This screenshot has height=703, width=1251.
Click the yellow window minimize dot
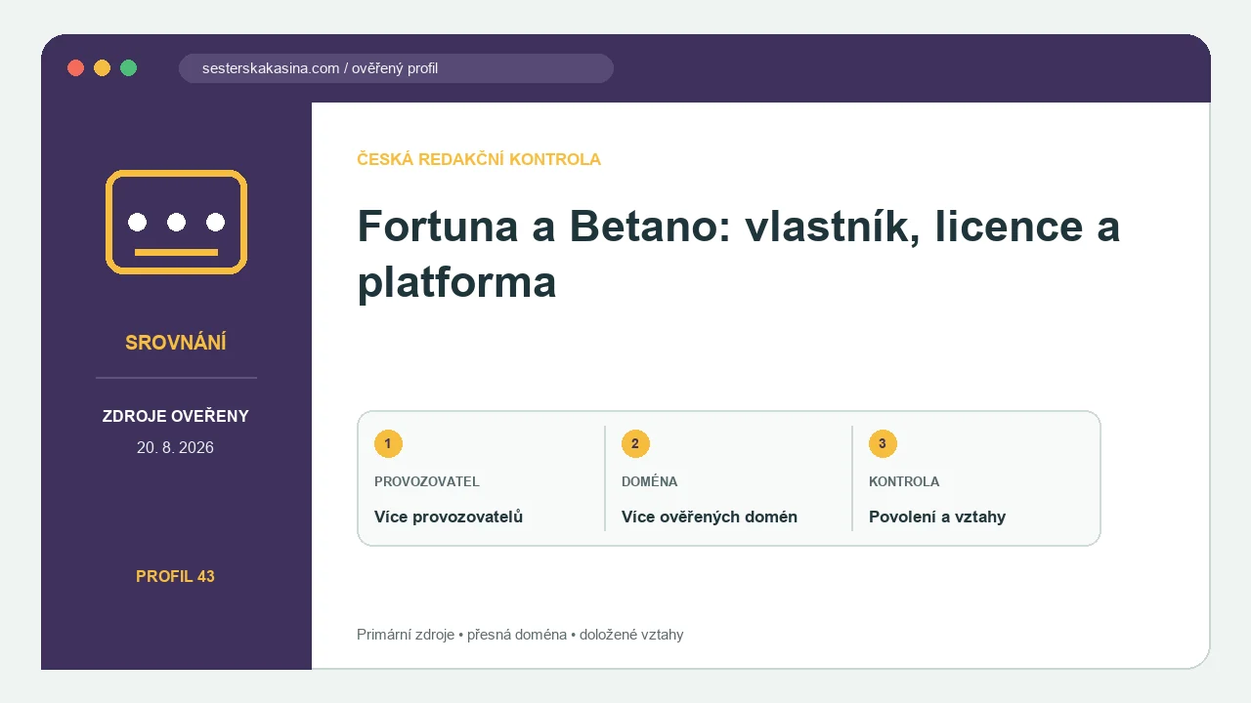[102, 67]
